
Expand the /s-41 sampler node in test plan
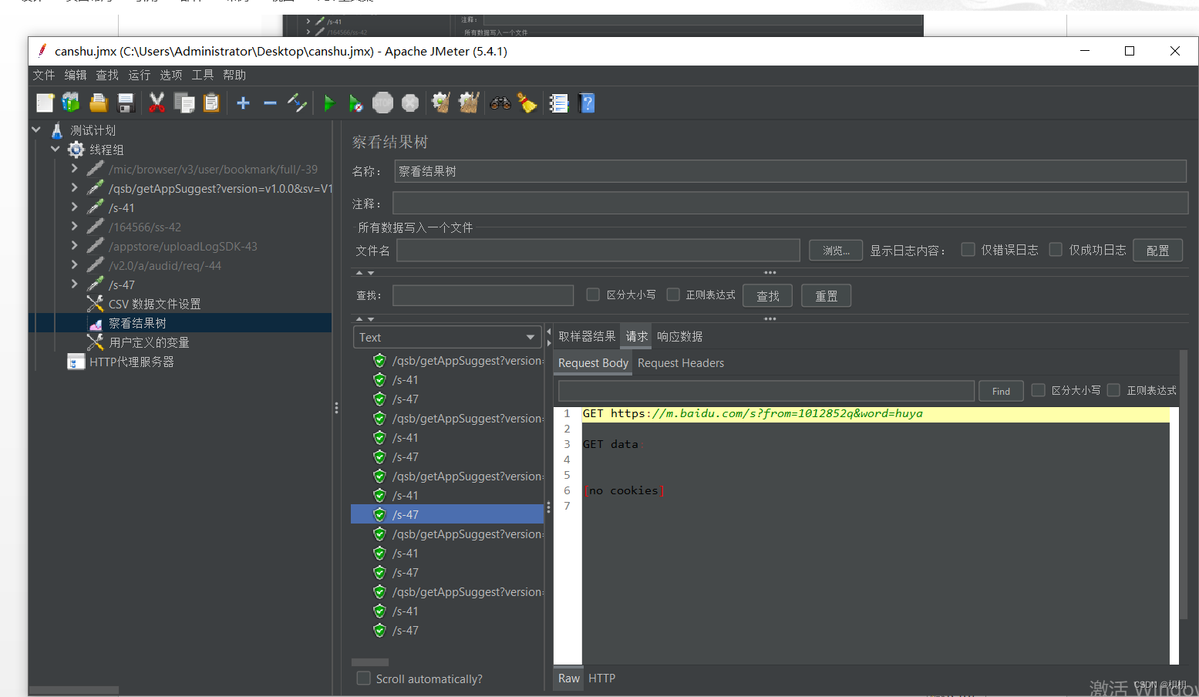(x=74, y=207)
